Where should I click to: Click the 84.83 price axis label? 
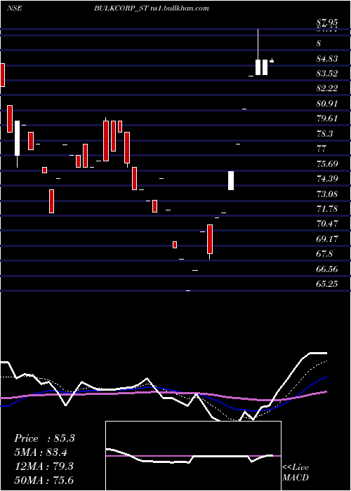[x=327, y=58]
